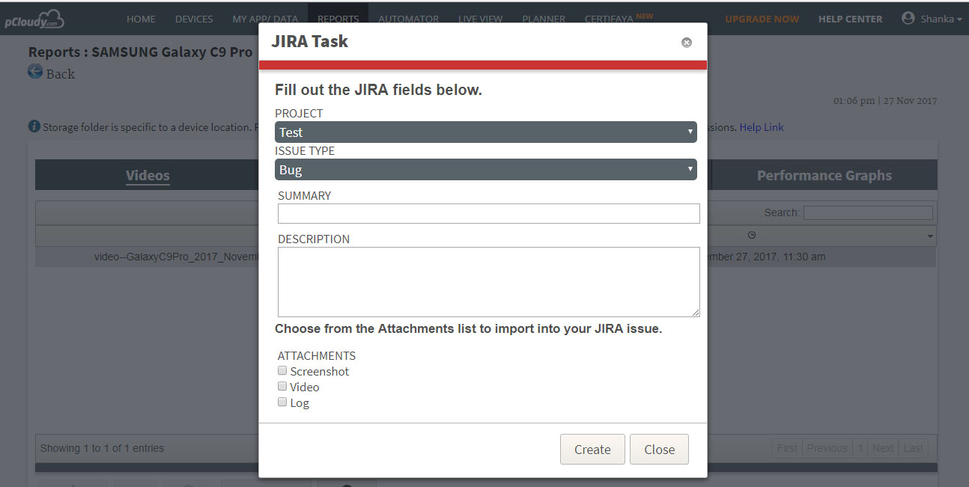Click the Create button
Viewport: 969px width, 487px height.
pos(592,450)
